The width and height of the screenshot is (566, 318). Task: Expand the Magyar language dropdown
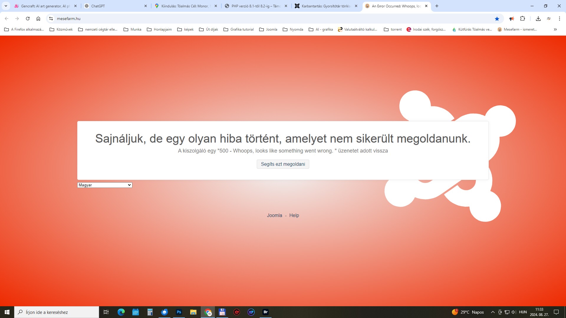point(105,185)
